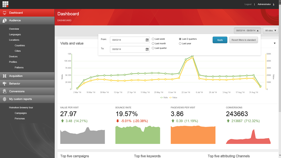Click the red Conversions sparkline chart
The image size is (281, 158).
tap(248, 137)
